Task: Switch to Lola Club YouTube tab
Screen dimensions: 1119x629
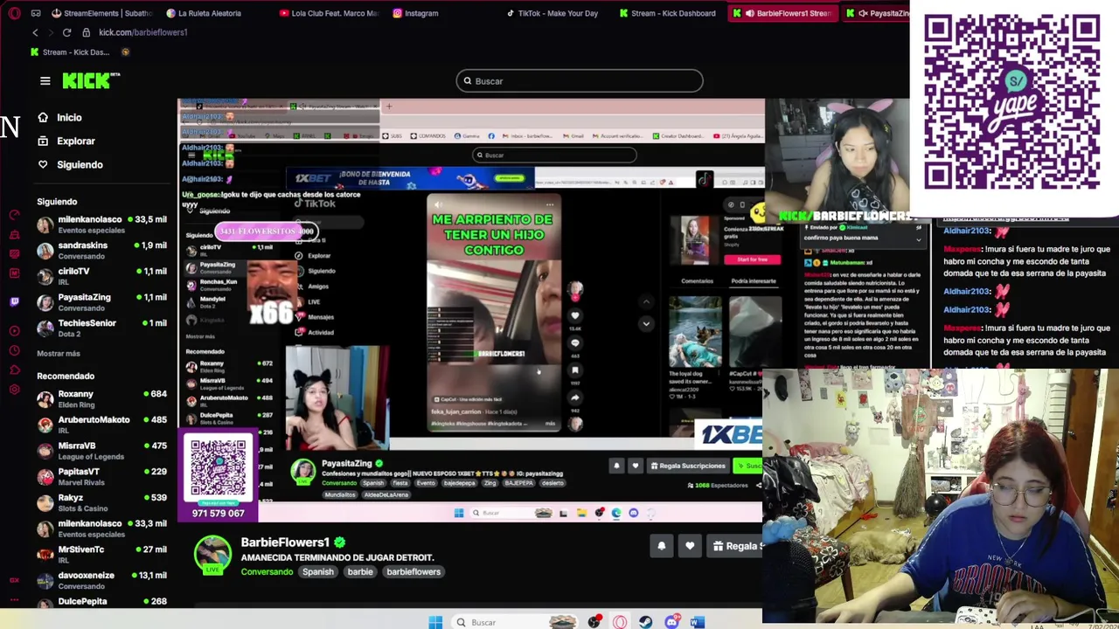Action: coord(330,13)
